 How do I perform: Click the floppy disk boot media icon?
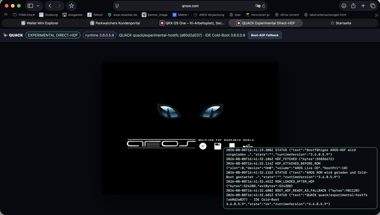coord(218,146)
